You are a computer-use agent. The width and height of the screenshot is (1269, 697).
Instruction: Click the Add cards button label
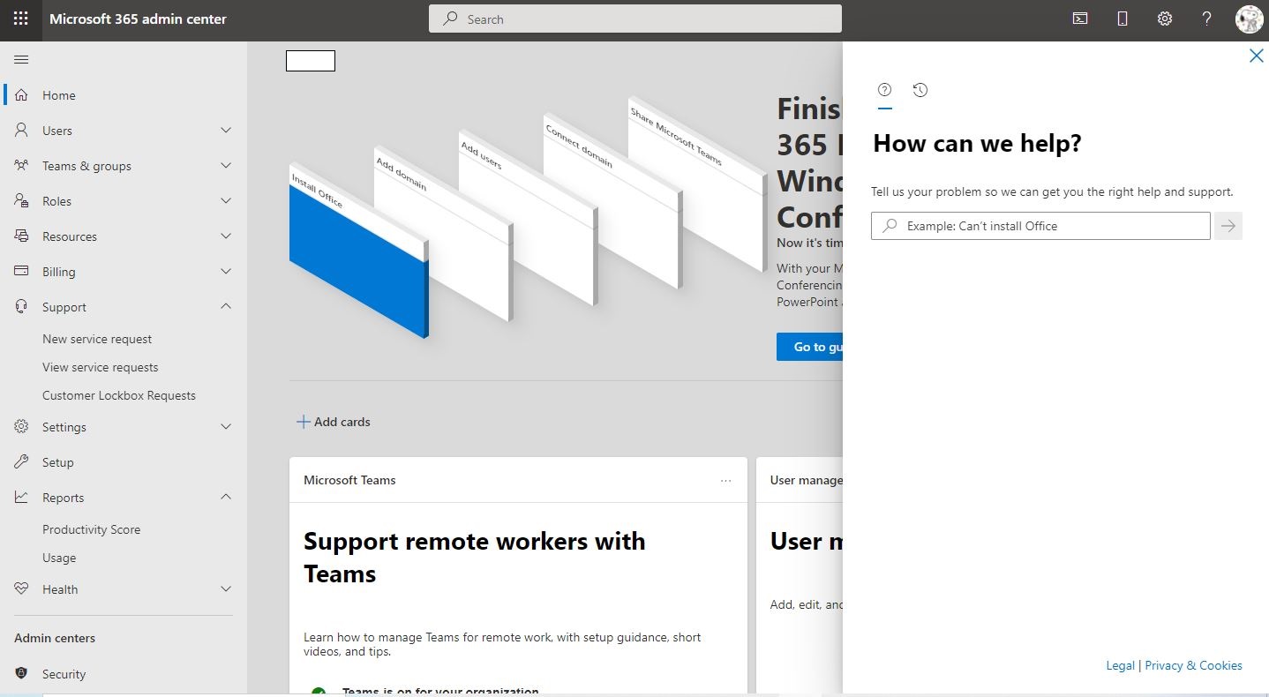point(342,422)
